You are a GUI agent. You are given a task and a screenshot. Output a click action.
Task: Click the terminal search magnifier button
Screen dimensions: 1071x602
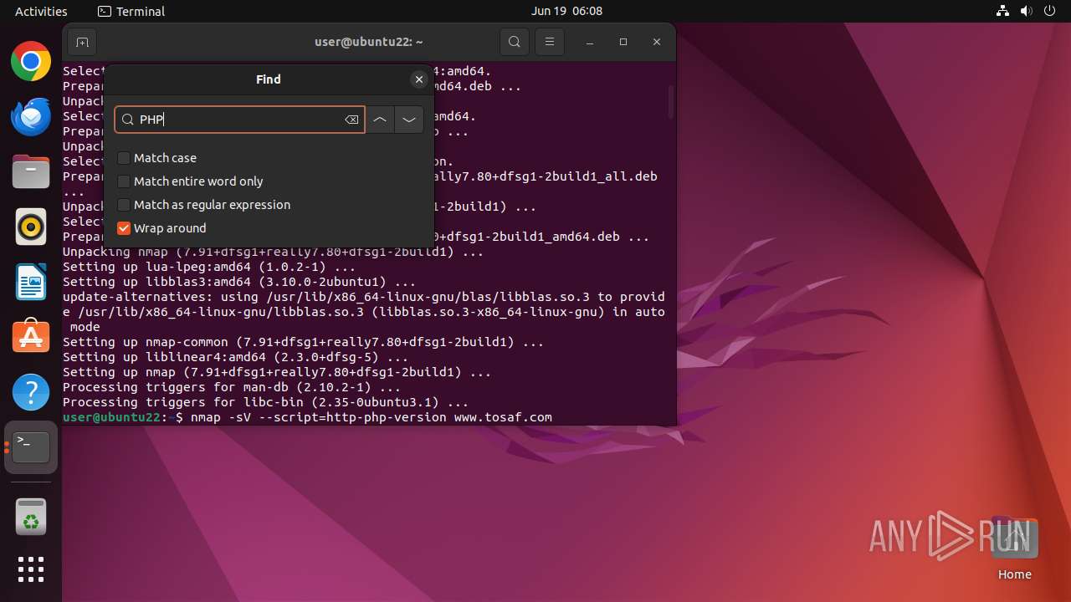click(x=514, y=42)
